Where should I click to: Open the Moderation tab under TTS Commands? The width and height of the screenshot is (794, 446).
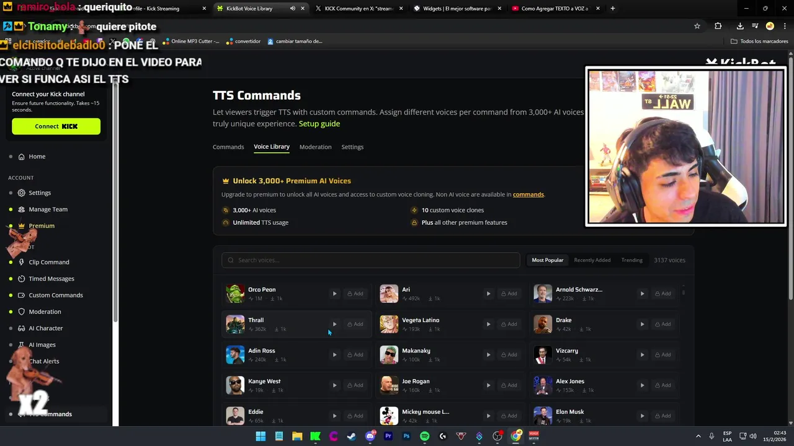[x=315, y=147]
